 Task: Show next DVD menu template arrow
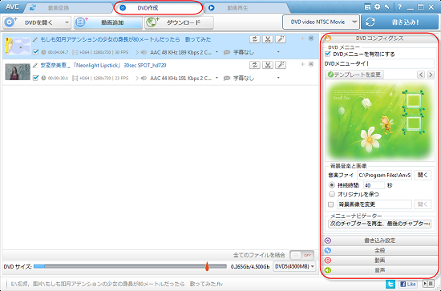click(431, 75)
